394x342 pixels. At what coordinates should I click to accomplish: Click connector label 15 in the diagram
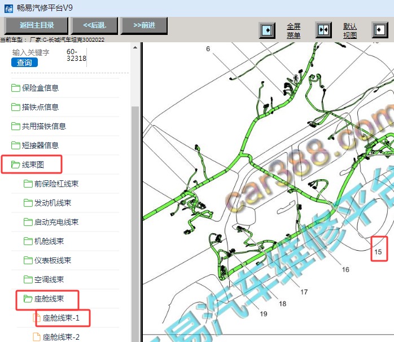point(378,252)
